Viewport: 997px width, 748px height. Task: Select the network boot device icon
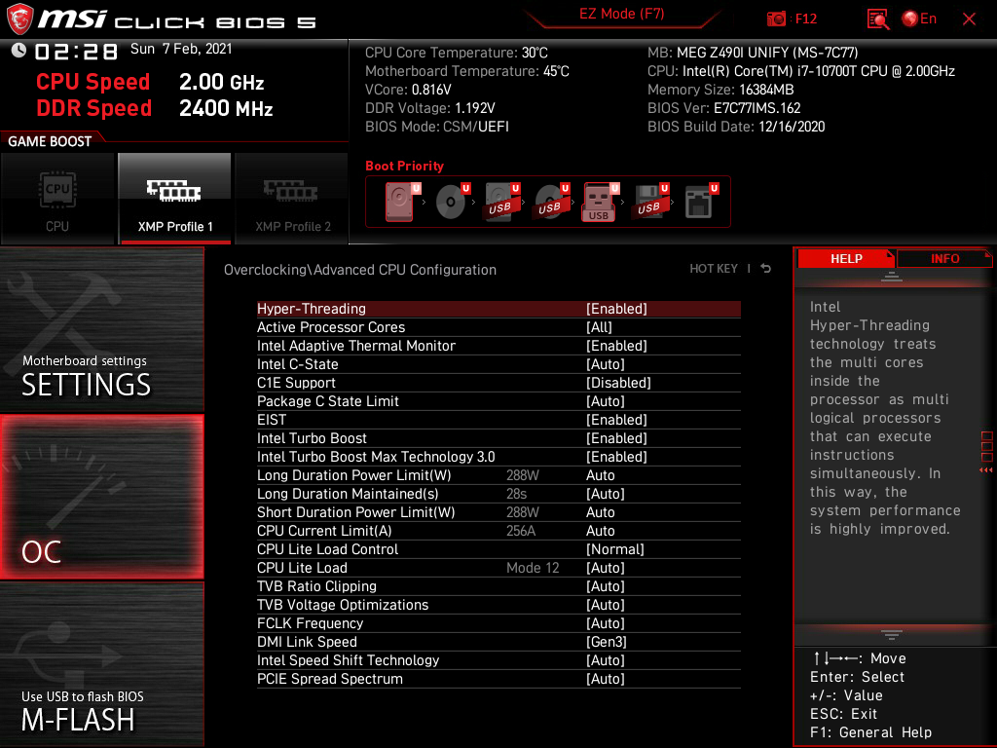tap(698, 203)
